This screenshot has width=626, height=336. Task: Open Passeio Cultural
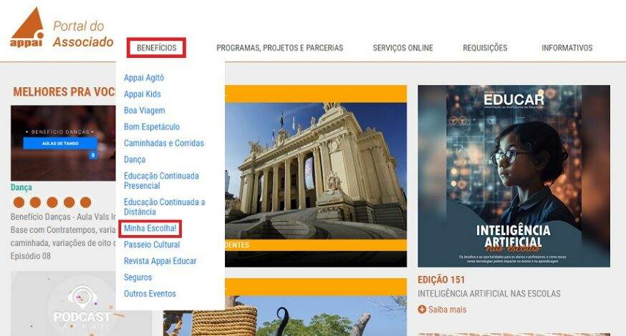pyautogui.click(x=152, y=244)
